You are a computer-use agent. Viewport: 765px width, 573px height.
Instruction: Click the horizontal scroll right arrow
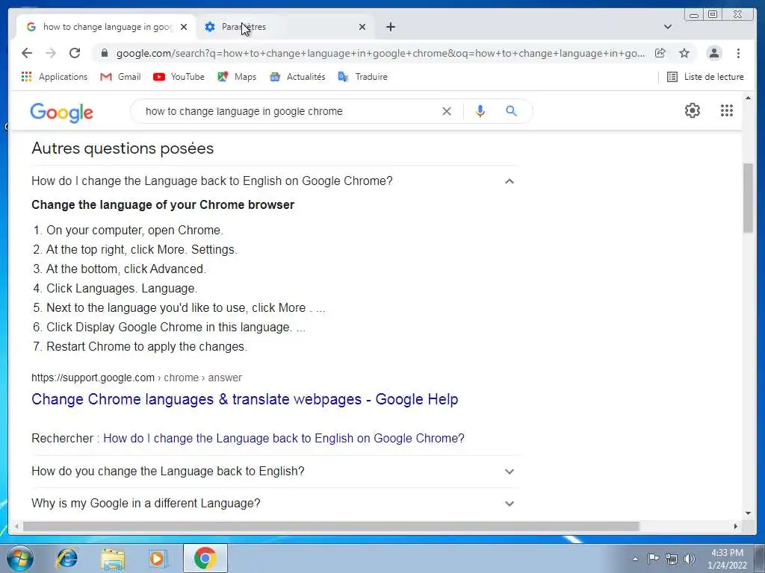[736, 526]
